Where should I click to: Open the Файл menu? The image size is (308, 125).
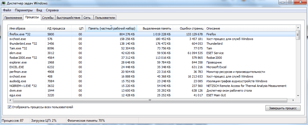7,10
